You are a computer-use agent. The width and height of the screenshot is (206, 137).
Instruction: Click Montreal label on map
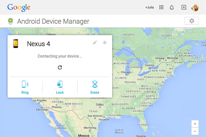pyautogui.click(x=172, y=58)
